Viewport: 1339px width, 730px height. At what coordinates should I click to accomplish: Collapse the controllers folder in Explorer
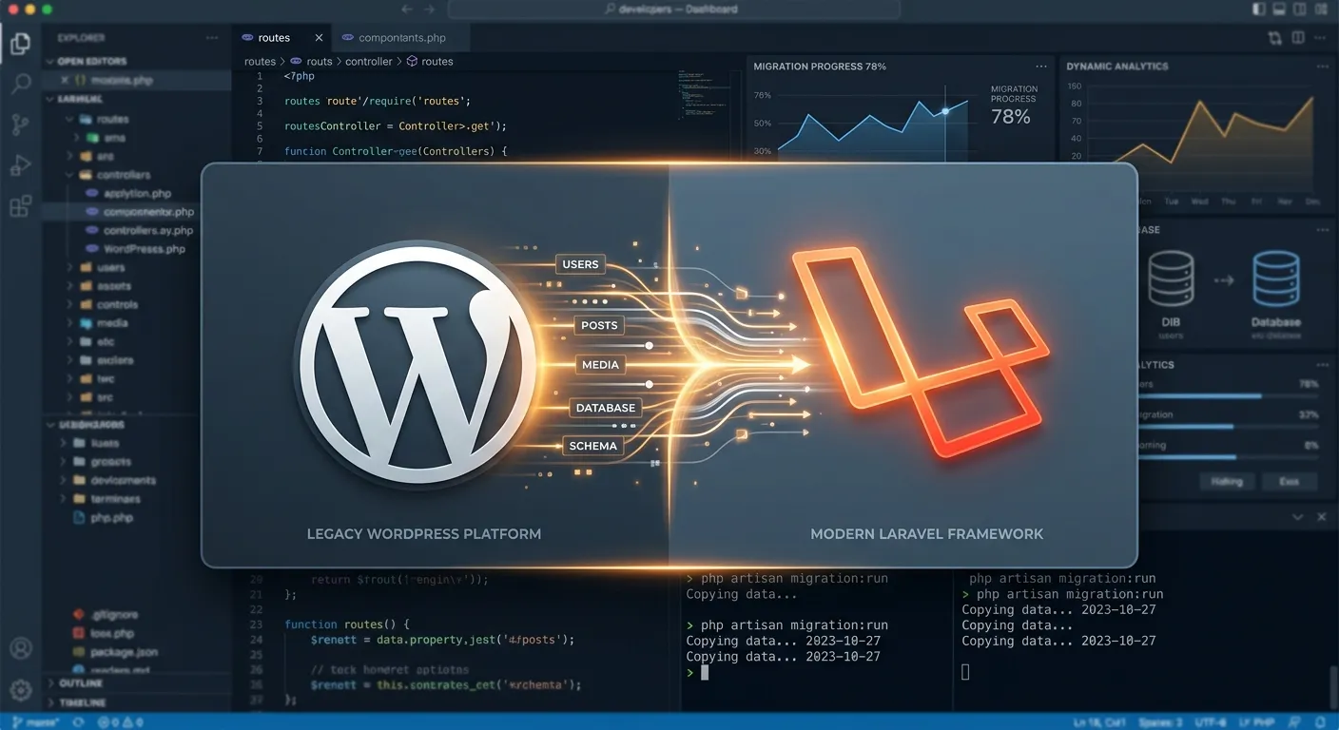point(69,175)
